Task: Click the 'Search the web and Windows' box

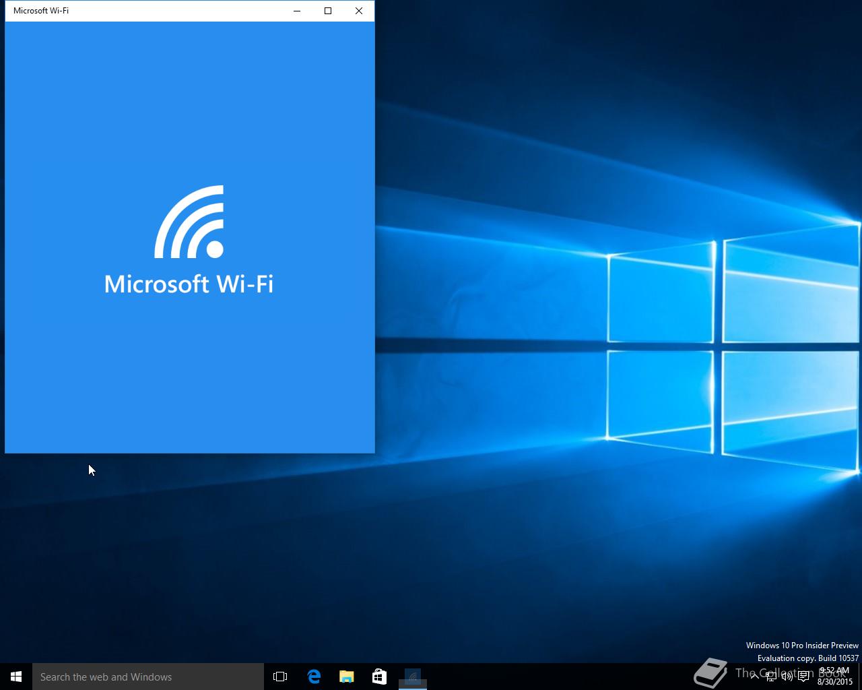Action: tap(148, 677)
